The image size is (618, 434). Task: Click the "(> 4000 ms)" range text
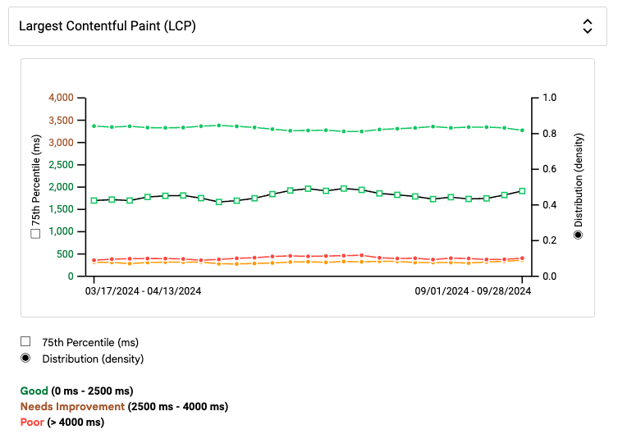click(x=76, y=423)
